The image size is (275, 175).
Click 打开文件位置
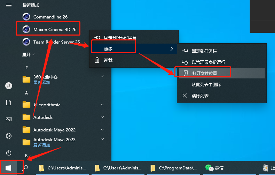[x=222, y=73]
